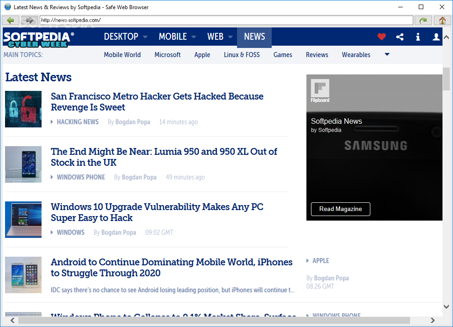Screen dimensions: 453x327
Task: Click the vertical scrollbar thumb
Action: pos(446,79)
